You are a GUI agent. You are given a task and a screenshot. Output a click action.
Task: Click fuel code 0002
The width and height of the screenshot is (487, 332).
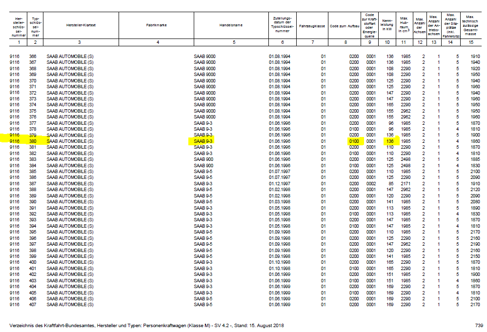pos(371,184)
